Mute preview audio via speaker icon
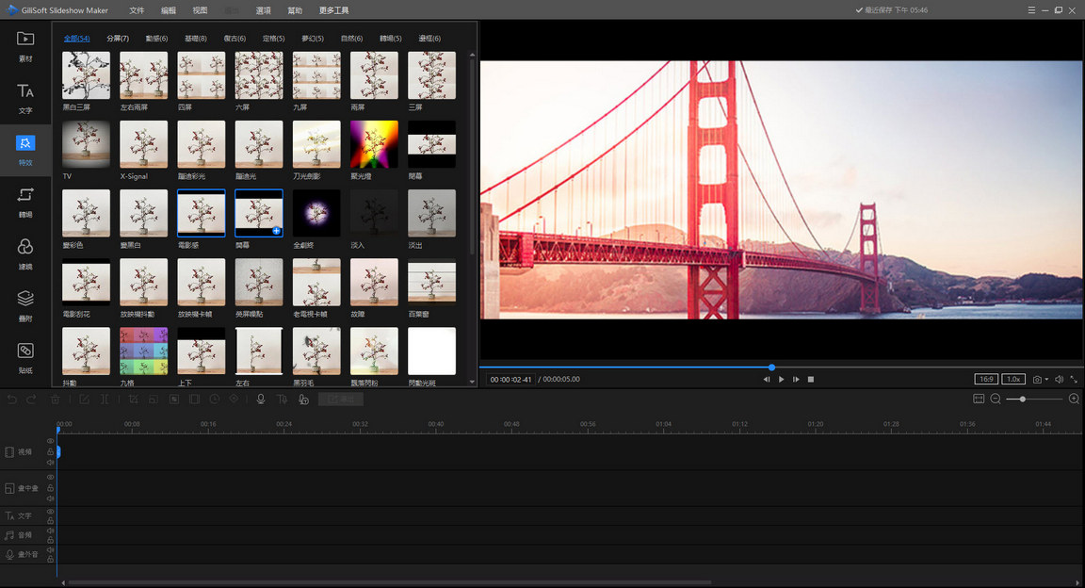Screen dimensions: 1085x588 pyautogui.click(x=1060, y=379)
